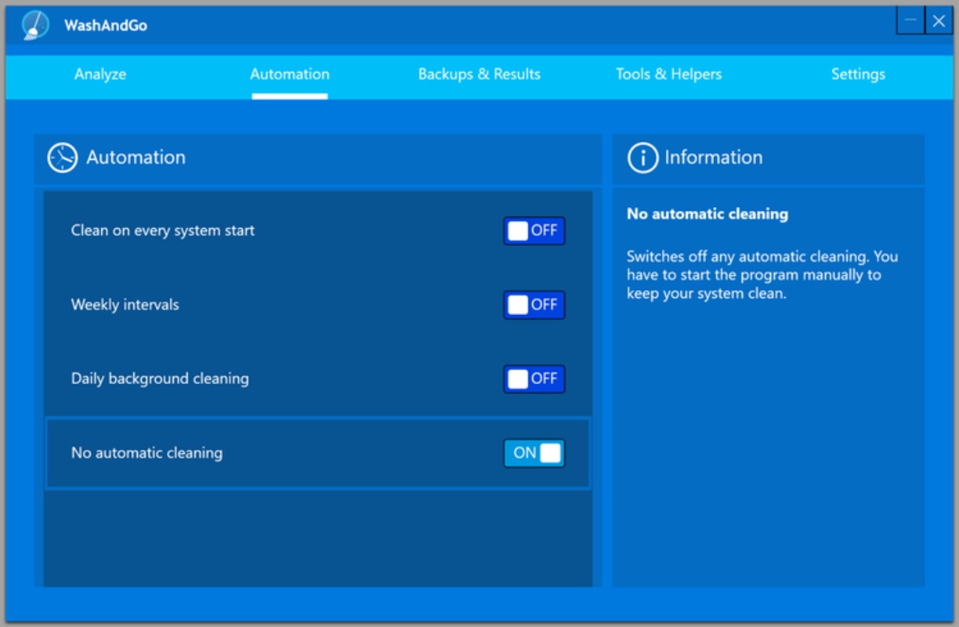Switch to the Settings tab
This screenshot has height=627, width=959.
coord(858,74)
